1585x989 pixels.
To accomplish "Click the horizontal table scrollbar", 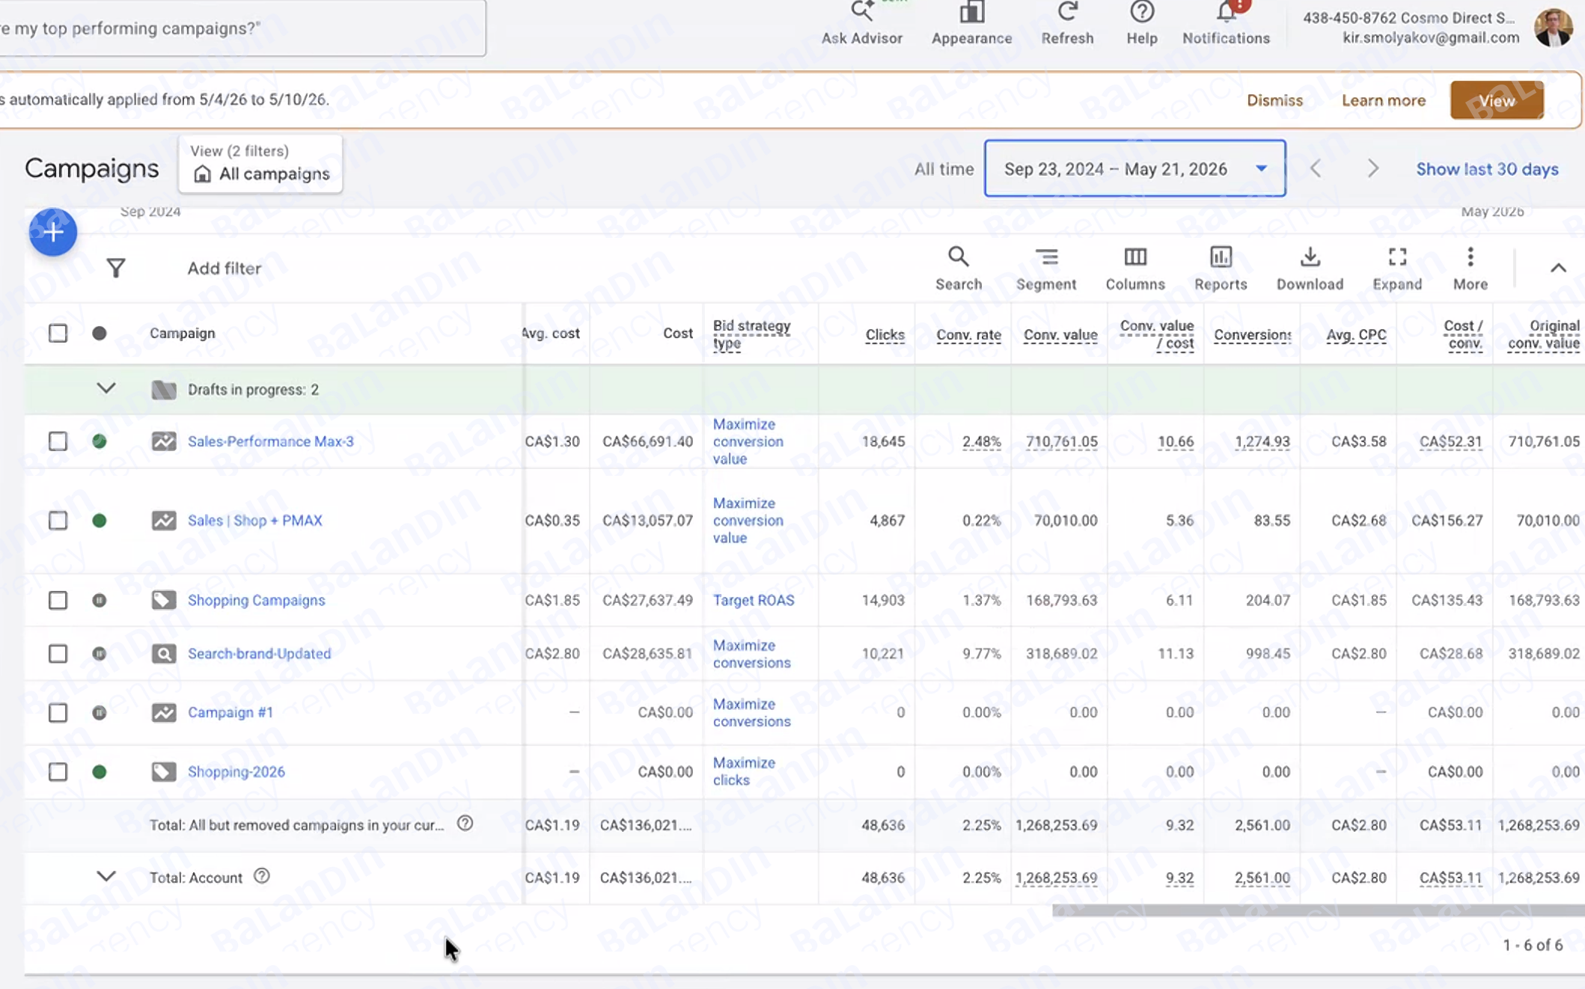I will (1317, 910).
